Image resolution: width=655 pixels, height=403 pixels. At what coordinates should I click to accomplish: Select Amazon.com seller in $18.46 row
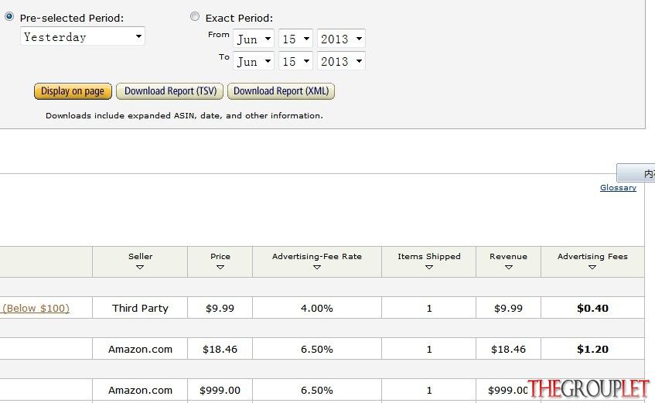(x=140, y=349)
